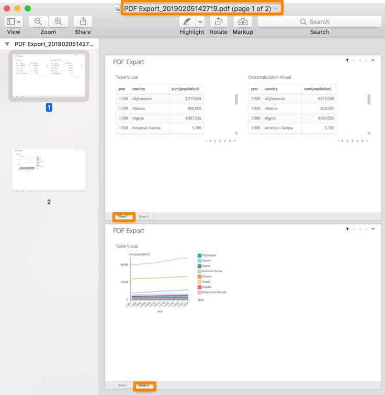
Task: Go to page 3 in Table Visual pagination
Action: point(220,141)
